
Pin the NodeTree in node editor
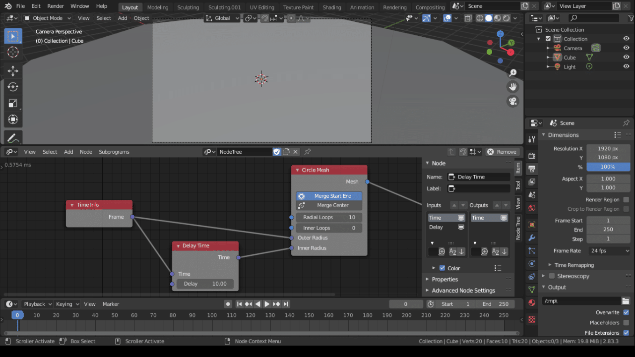click(308, 152)
